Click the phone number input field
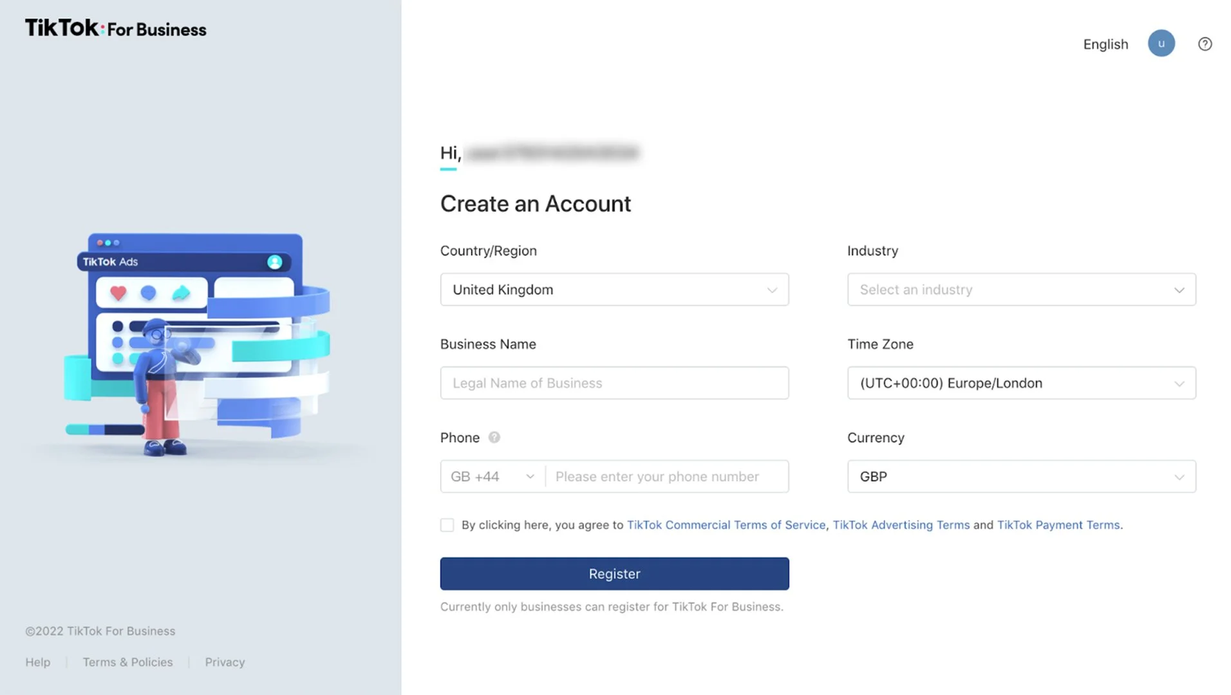Screen dimensions: 1231x695 point(666,477)
